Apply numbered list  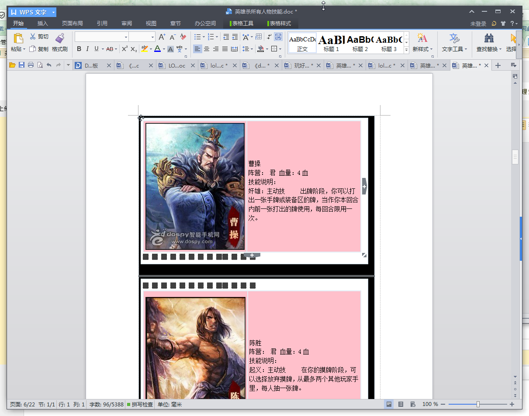pyautogui.click(x=211, y=37)
